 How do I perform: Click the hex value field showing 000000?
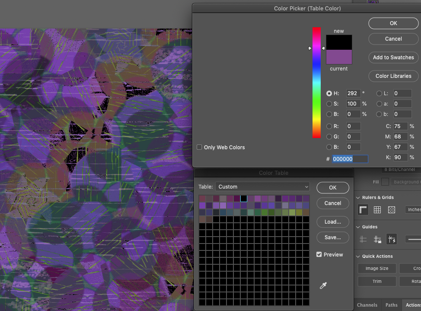click(350, 159)
